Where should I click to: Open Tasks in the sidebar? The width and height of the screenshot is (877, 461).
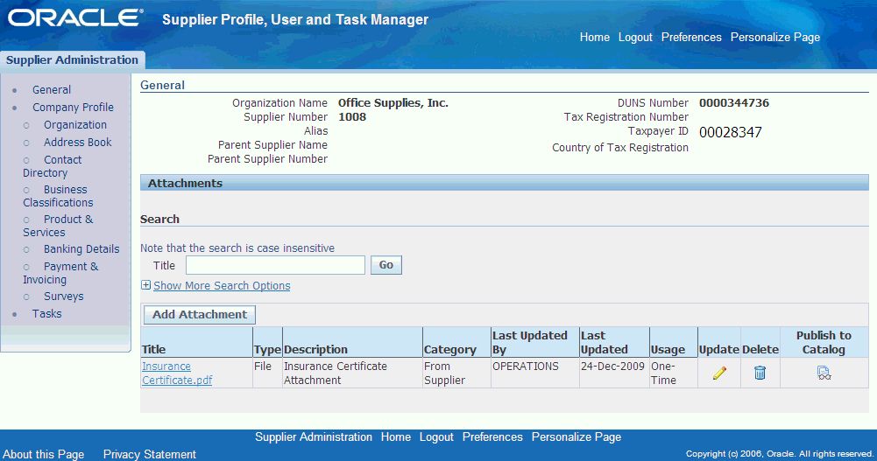(47, 314)
